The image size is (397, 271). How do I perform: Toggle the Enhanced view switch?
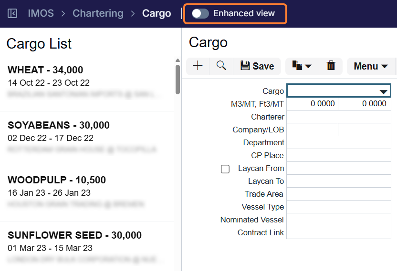coord(200,13)
